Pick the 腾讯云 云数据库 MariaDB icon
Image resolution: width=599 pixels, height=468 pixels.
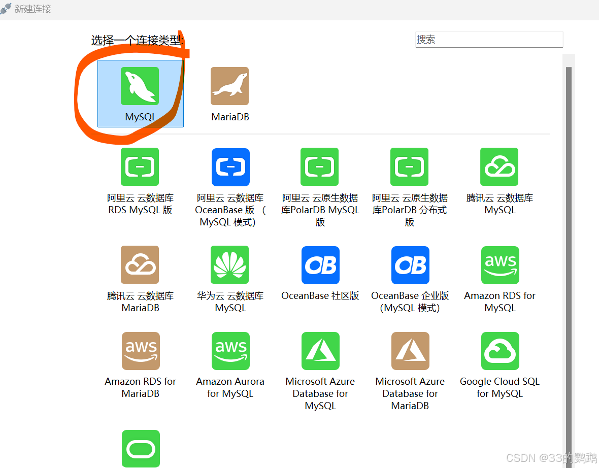pyautogui.click(x=140, y=265)
